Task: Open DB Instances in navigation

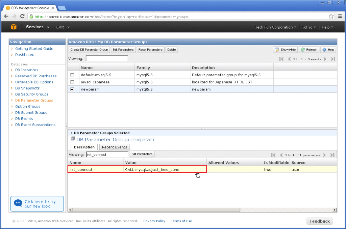Action: coord(27,70)
